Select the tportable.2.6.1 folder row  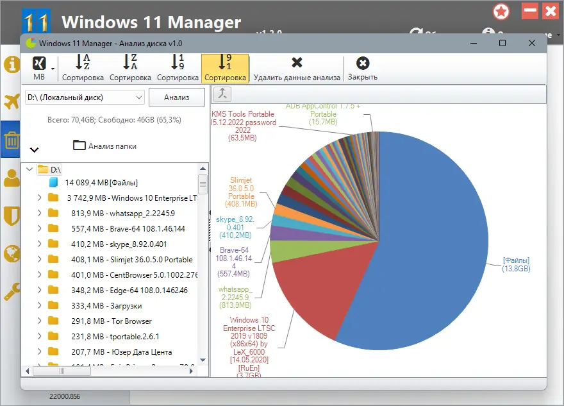click(115, 337)
